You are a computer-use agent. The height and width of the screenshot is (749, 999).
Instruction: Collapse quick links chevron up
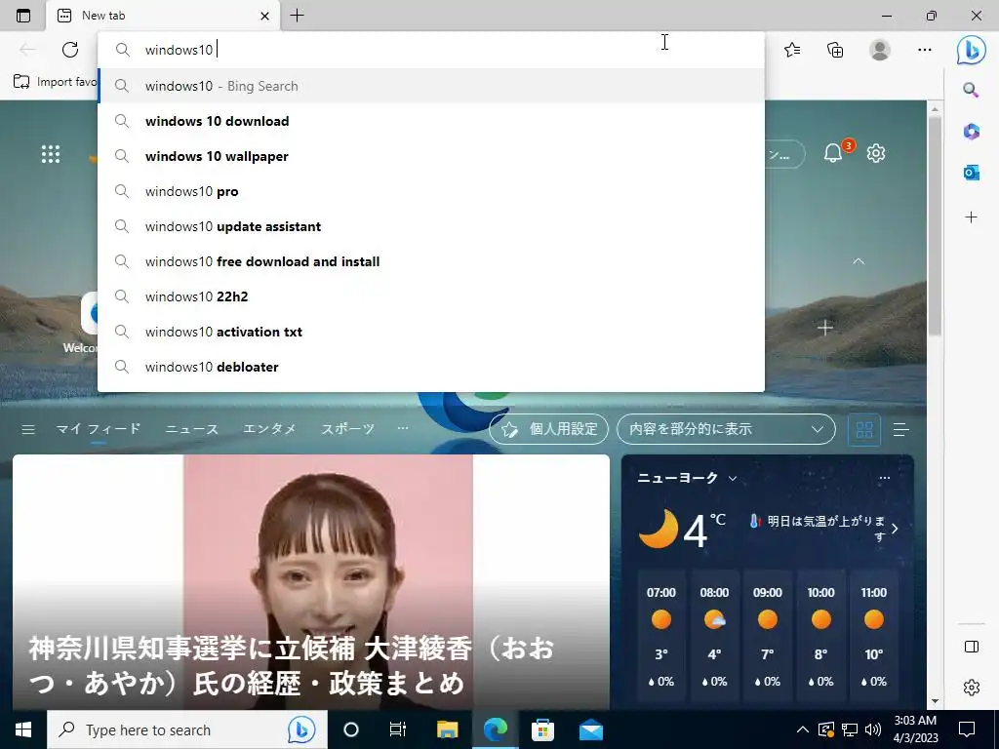point(859,261)
